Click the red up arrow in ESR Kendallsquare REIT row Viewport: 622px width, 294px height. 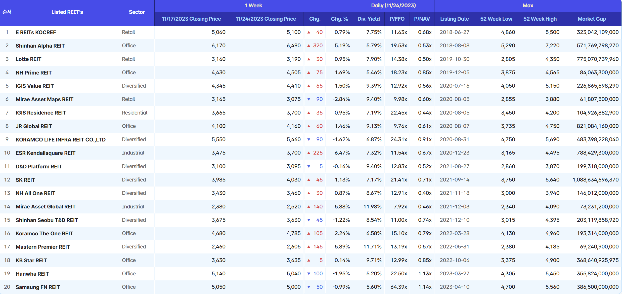point(309,153)
